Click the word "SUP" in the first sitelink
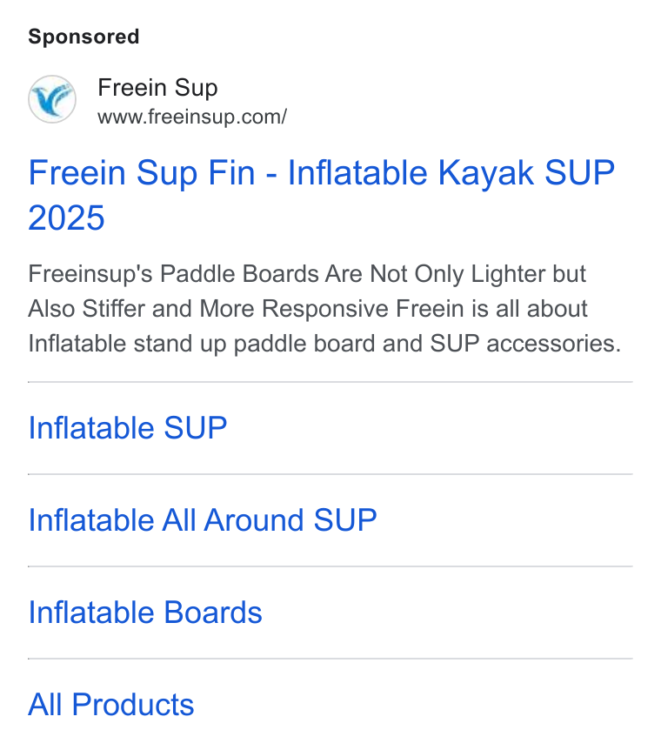The height and width of the screenshot is (750, 661). coord(196,427)
